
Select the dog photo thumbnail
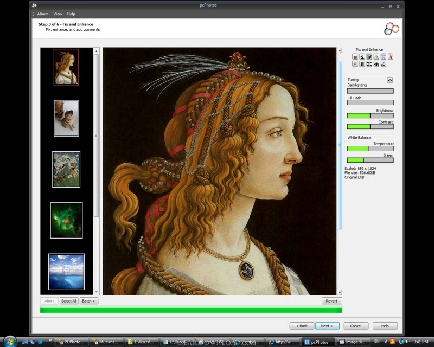pos(66,118)
